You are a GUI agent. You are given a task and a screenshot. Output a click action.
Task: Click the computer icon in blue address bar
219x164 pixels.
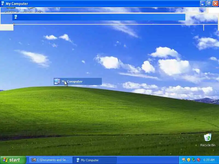coord(16,17)
